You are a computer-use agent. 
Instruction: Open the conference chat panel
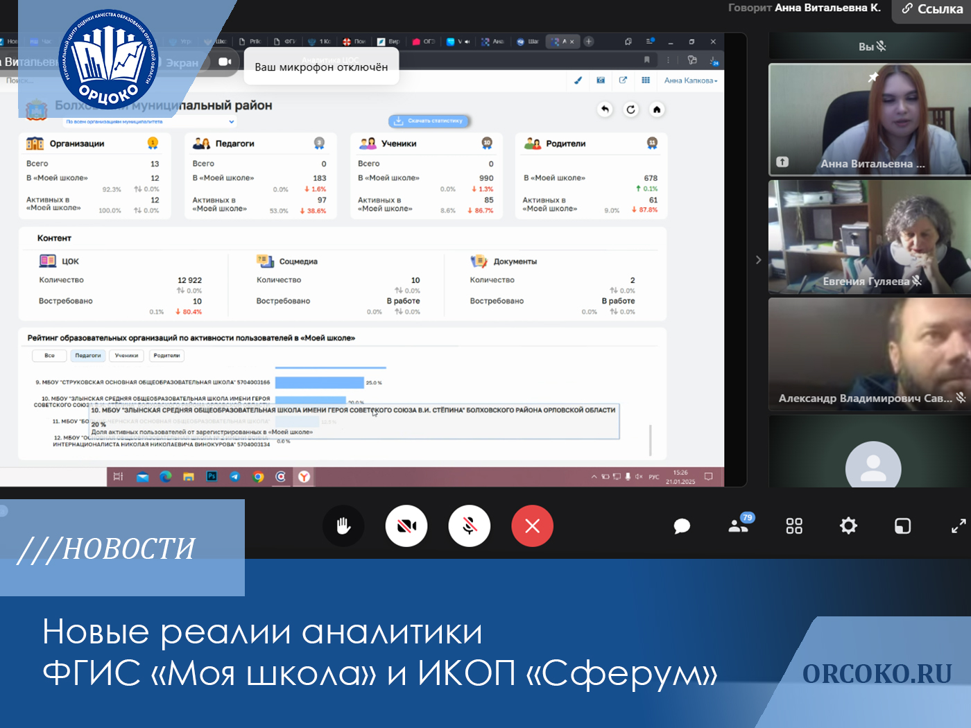pyautogui.click(x=682, y=526)
